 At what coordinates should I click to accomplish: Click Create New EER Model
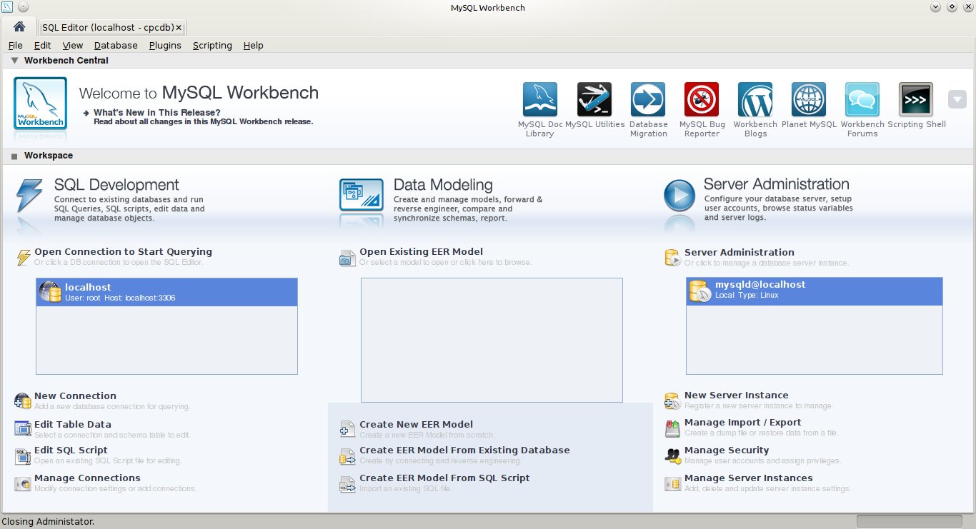[417, 423]
